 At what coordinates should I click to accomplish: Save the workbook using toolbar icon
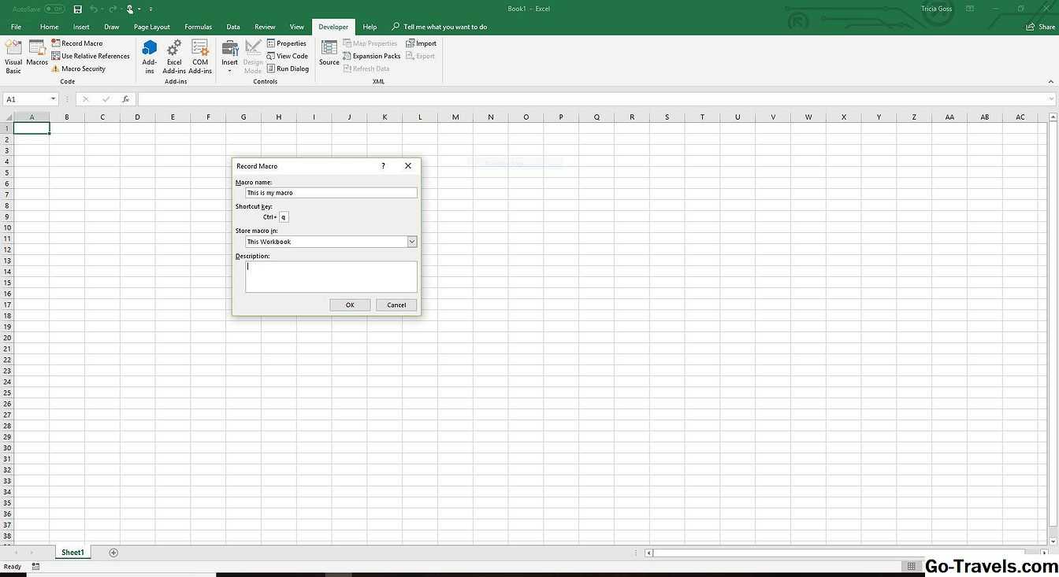click(77, 9)
